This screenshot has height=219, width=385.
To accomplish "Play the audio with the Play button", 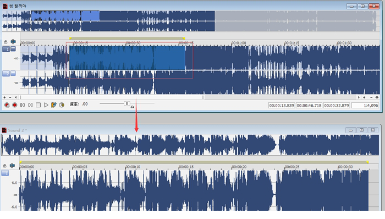I will click(x=46, y=105).
